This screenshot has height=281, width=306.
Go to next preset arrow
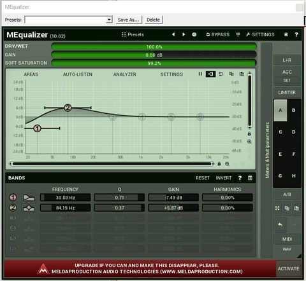coord(184,34)
